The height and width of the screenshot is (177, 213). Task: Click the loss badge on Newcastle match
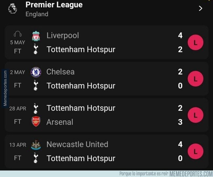195,151
